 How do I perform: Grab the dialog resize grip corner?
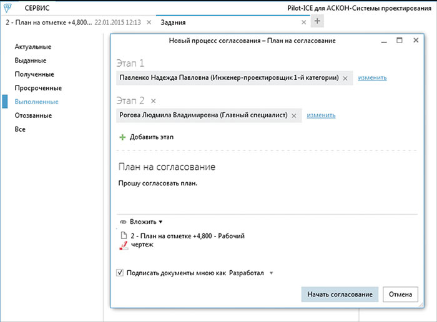click(421, 305)
